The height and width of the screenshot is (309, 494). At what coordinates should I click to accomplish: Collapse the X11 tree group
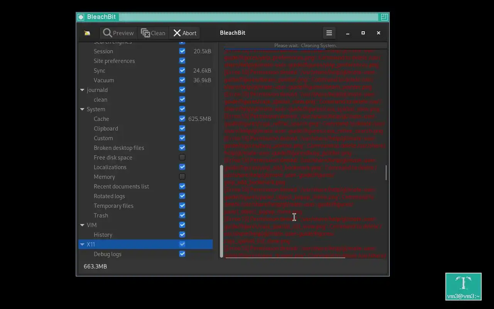click(x=82, y=244)
